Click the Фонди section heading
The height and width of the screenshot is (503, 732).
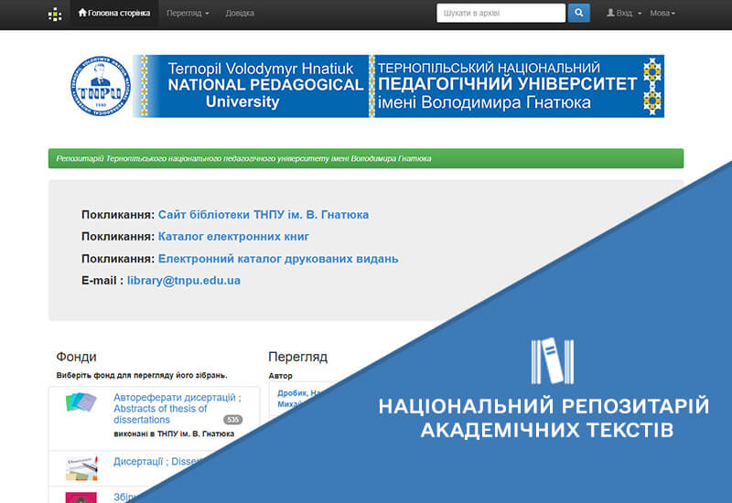pos(76,357)
